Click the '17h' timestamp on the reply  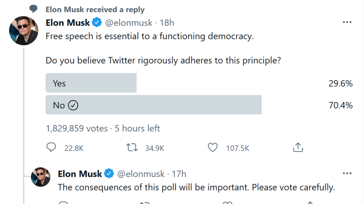point(179,174)
